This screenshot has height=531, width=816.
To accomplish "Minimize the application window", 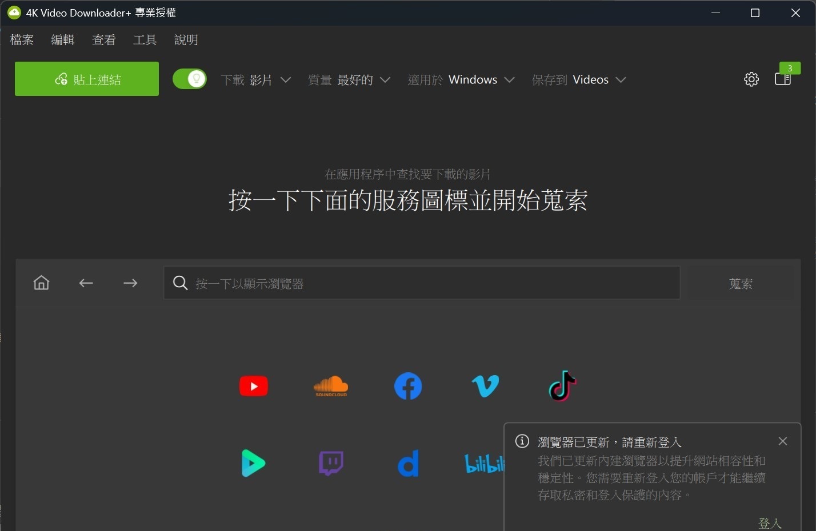I will pos(715,13).
